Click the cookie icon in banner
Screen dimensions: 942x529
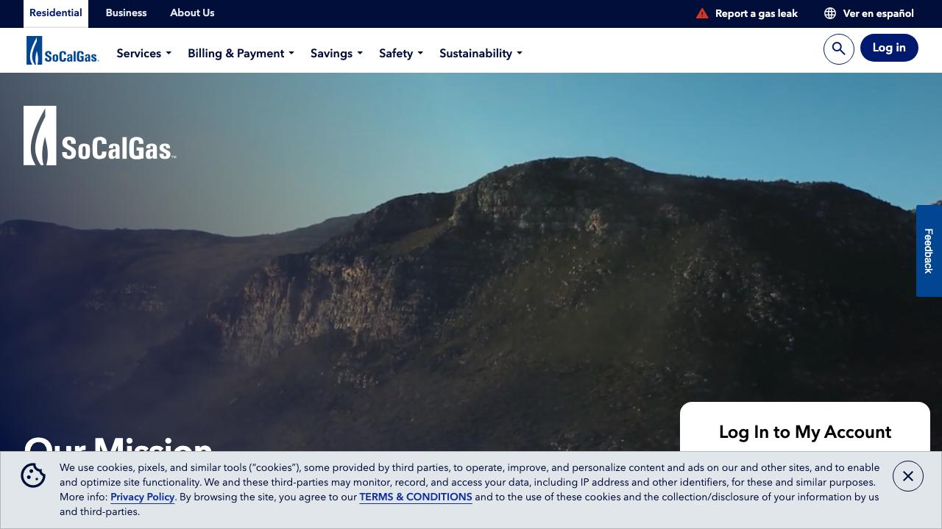coord(33,475)
